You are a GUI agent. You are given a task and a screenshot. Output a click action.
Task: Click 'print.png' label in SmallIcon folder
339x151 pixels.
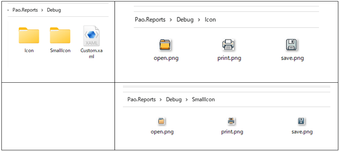232,132
